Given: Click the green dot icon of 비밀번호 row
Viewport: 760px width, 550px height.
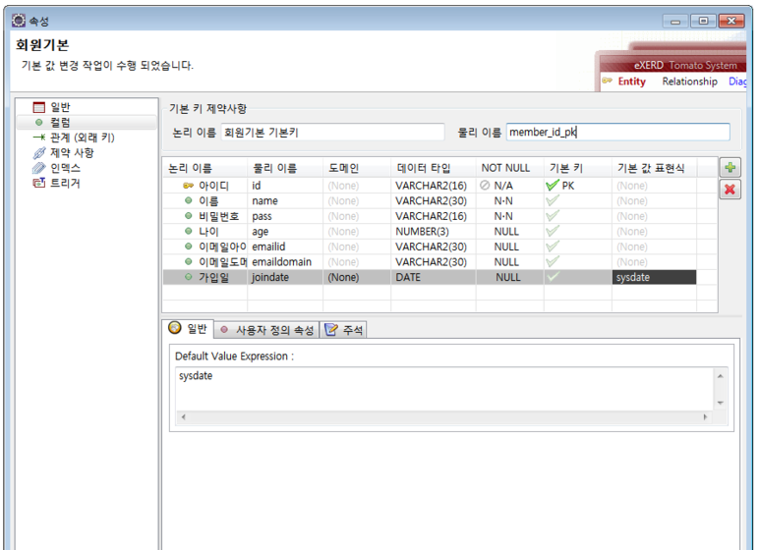Looking at the screenshot, I should [x=188, y=216].
